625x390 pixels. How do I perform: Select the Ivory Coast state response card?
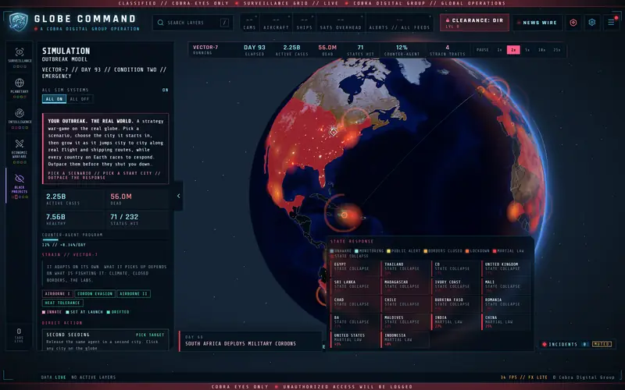(455, 286)
